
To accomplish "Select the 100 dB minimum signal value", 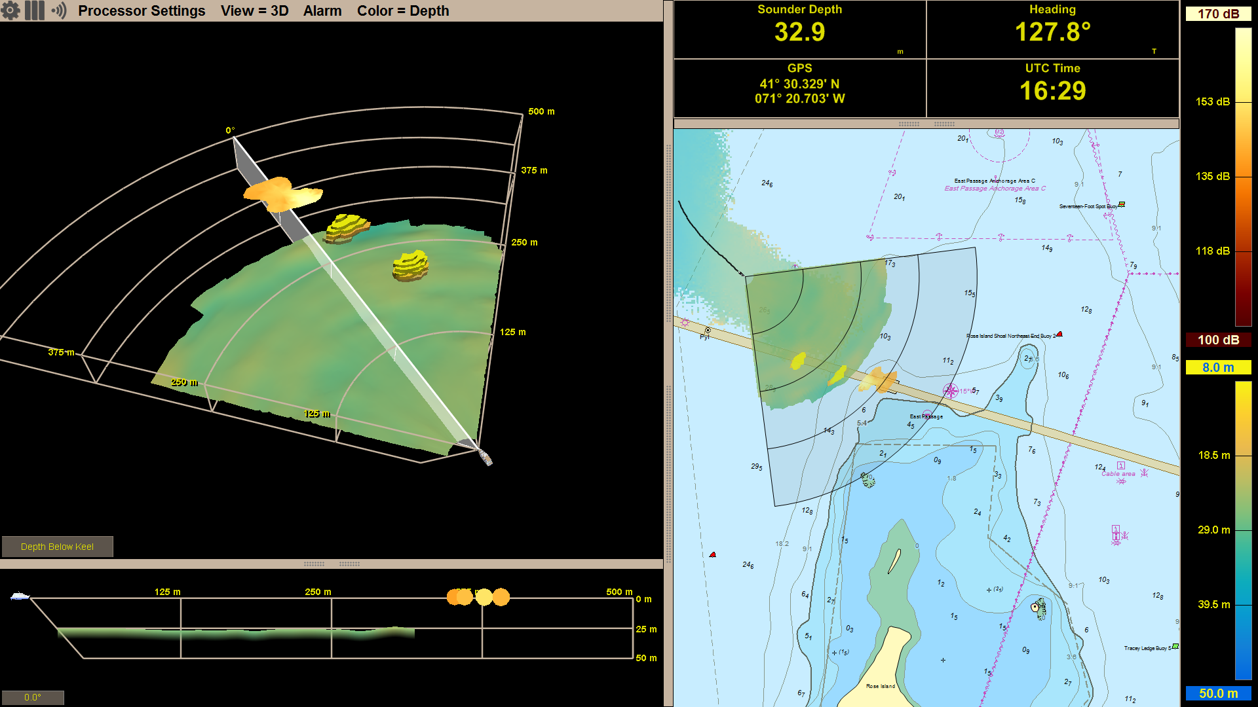I will [x=1218, y=340].
